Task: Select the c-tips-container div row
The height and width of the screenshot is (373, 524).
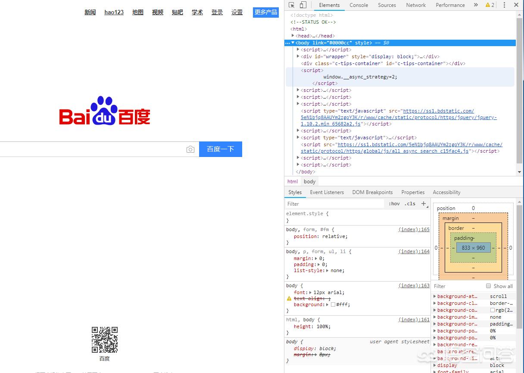Action: (383, 63)
